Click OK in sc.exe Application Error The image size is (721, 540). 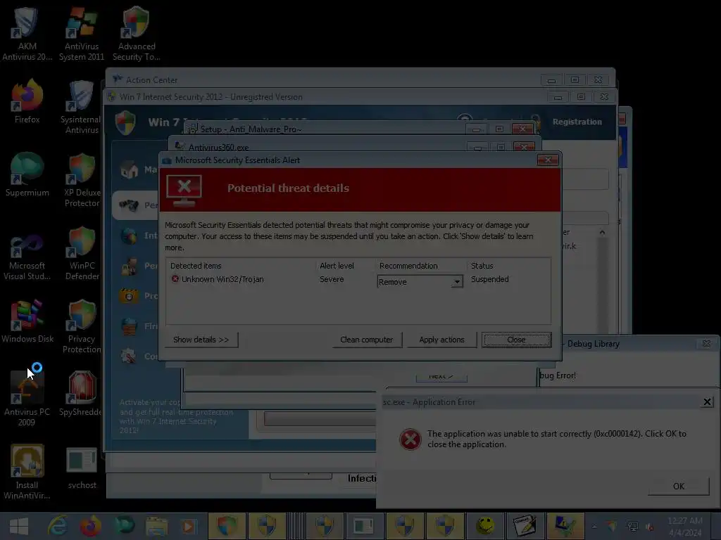(x=679, y=487)
